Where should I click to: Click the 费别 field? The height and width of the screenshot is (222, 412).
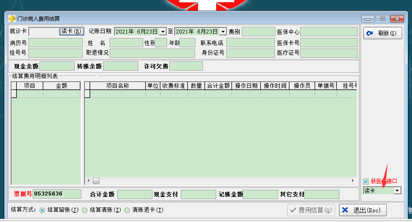[258, 31]
